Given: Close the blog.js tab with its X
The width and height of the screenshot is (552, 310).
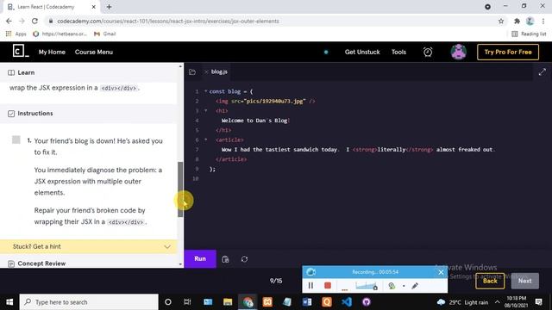Looking at the screenshot, I should (206, 71).
